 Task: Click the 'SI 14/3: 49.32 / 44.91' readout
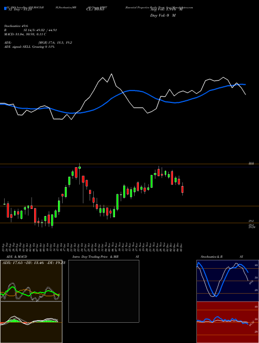[x=40, y=30]
